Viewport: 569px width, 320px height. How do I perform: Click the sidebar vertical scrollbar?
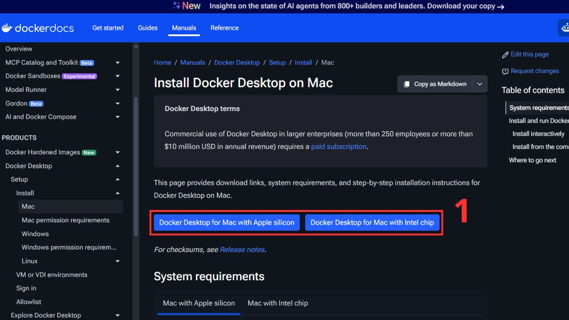136,166
